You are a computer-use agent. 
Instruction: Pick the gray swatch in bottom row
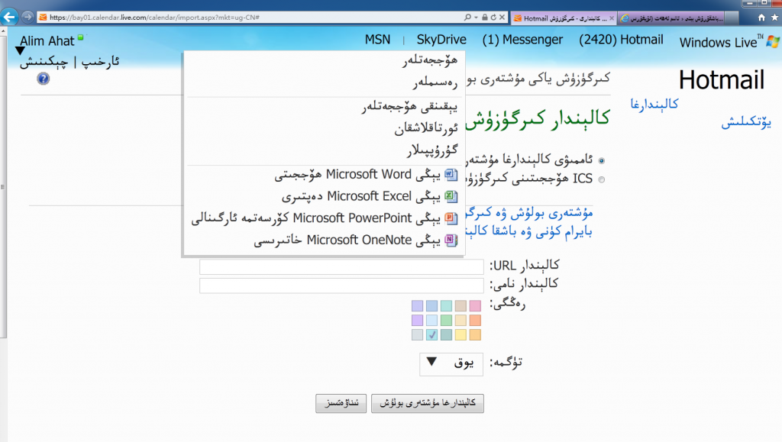point(418,334)
